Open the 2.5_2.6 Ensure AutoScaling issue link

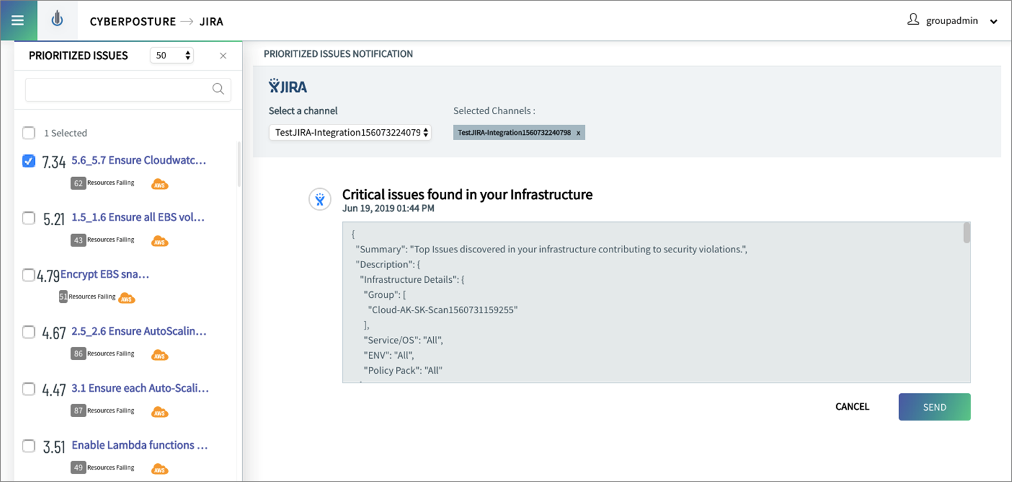pyautogui.click(x=139, y=331)
